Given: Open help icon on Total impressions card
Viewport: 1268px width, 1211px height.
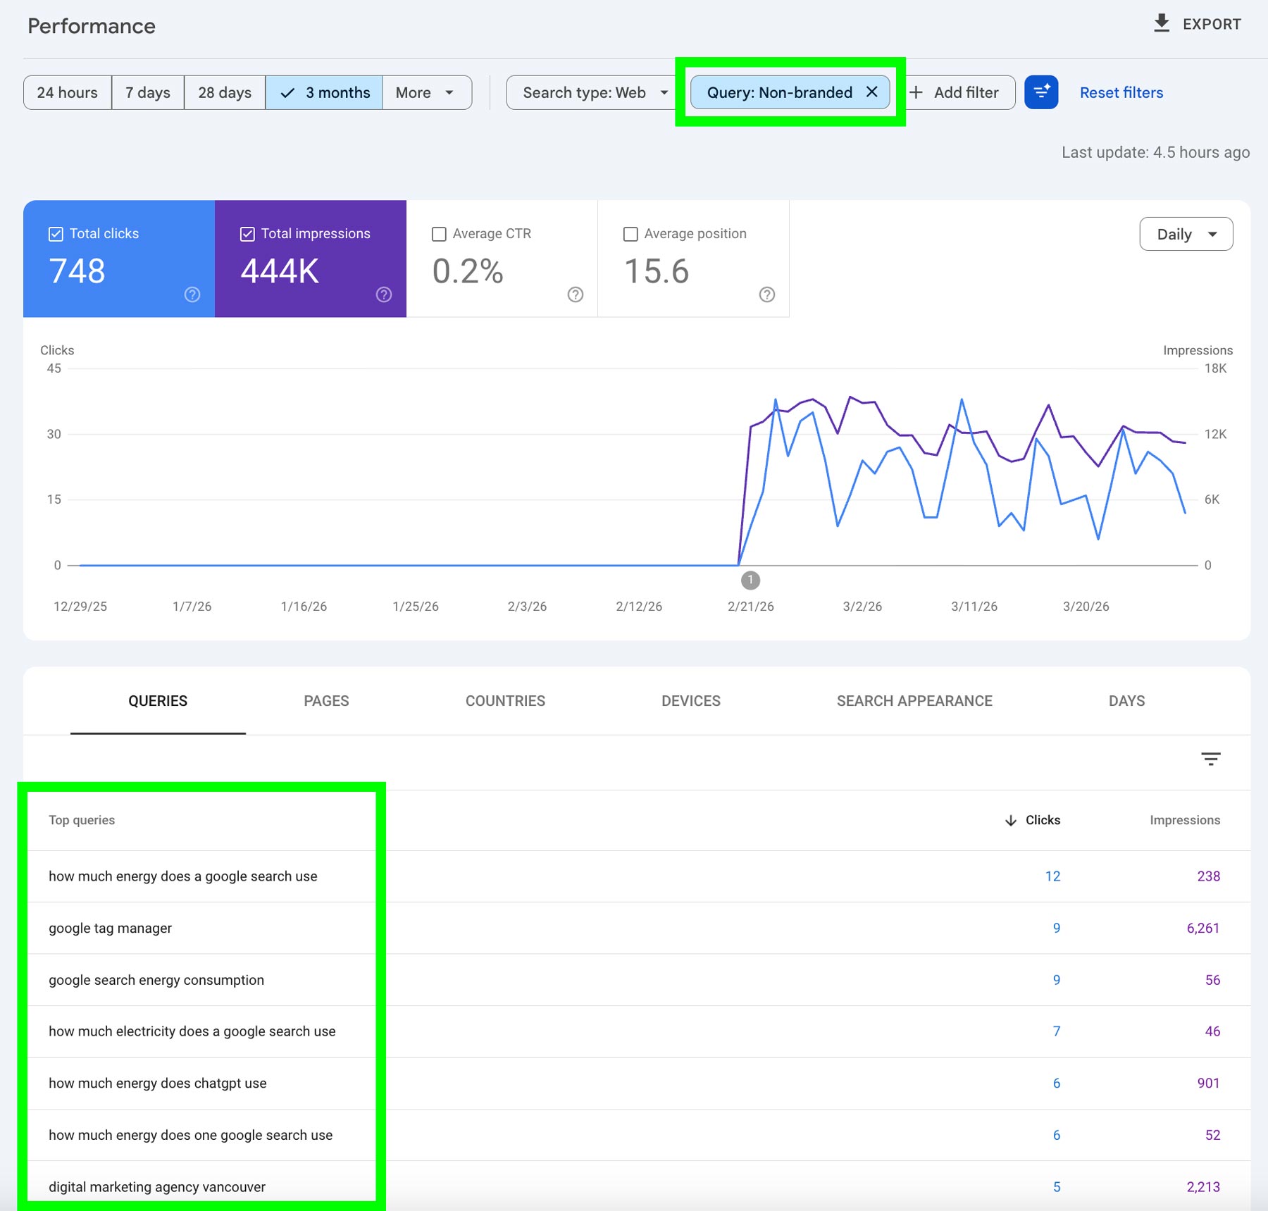Looking at the screenshot, I should [x=384, y=294].
